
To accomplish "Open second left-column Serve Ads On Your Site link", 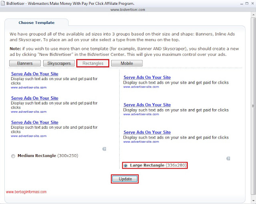I will coord(35,98).
